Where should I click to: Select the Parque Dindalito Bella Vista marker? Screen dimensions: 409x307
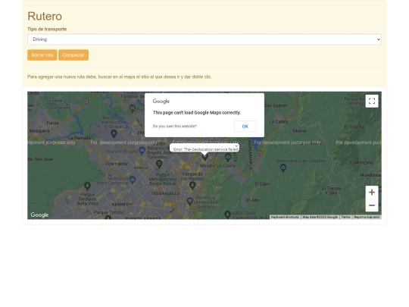pos(87,186)
